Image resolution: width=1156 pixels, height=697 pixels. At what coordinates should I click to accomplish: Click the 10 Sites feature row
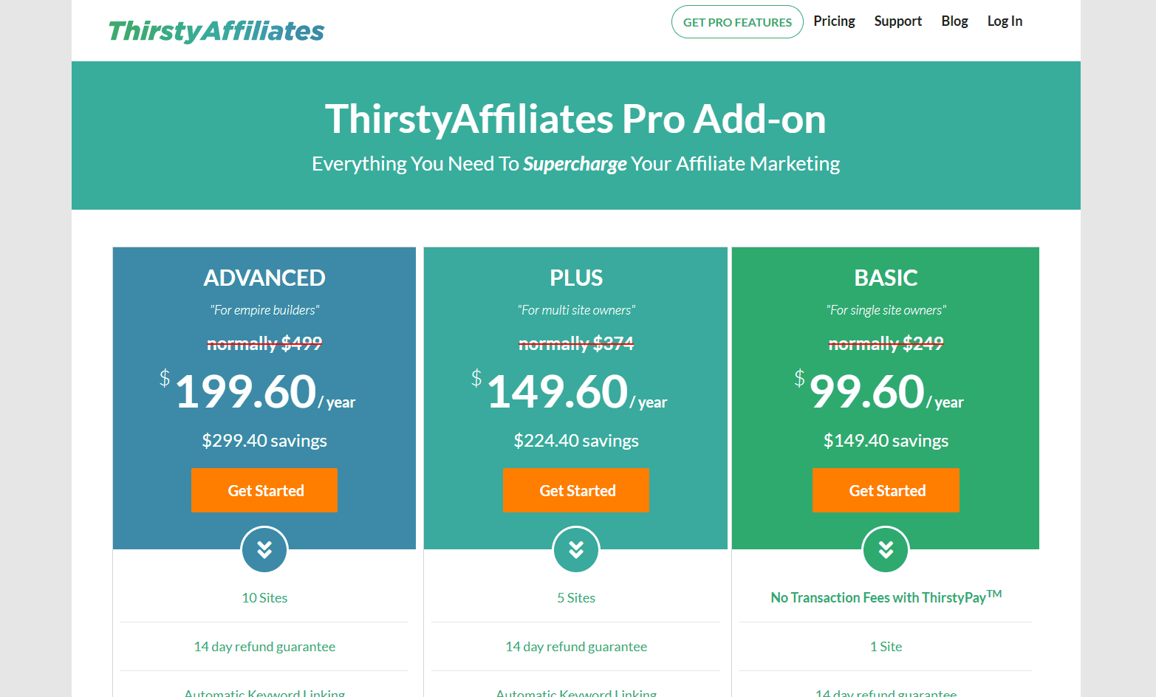tap(264, 597)
